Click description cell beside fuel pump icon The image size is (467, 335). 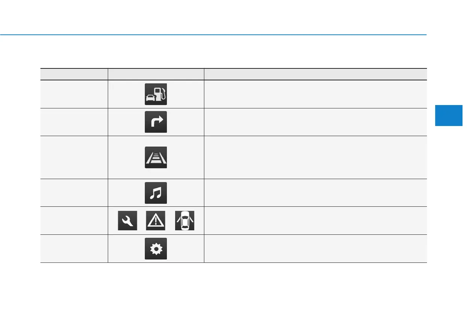pos(315,94)
